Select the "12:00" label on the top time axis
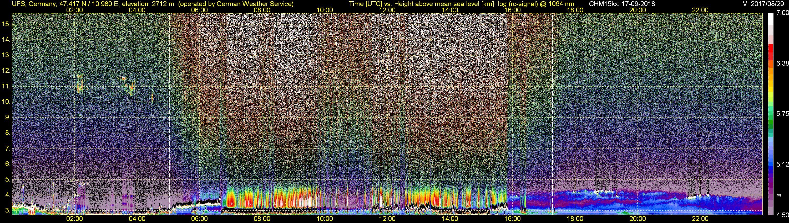Viewport: 789px width, 223px height. (x=387, y=10)
